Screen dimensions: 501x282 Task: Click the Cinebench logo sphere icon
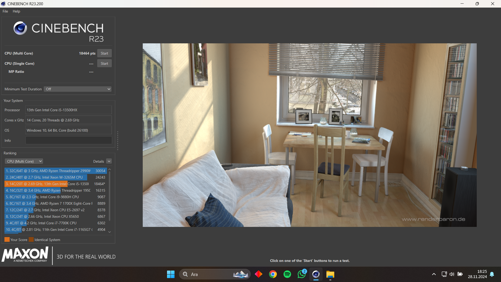pyautogui.click(x=20, y=28)
